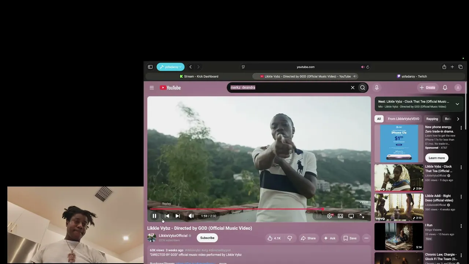Click the Create button
Image resolution: width=469 pixels, height=264 pixels.
(x=427, y=88)
